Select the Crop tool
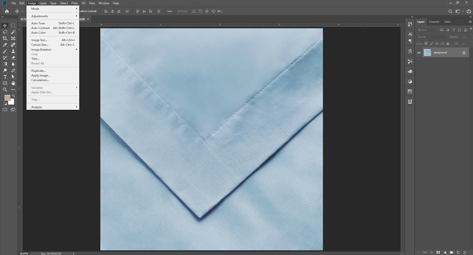Screen dimensions: 473x255 (5, 38)
